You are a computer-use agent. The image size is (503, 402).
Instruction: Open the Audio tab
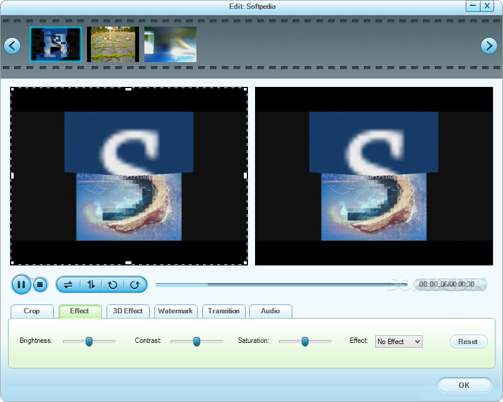pyautogui.click(x=270, y=311)
